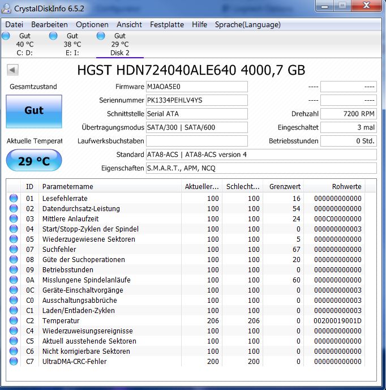Image resolution: width=386 pixels, height=390 pixels.
Task: Click the Rohwerte column header
Action: pyautogui.click(x=334, y=187)
